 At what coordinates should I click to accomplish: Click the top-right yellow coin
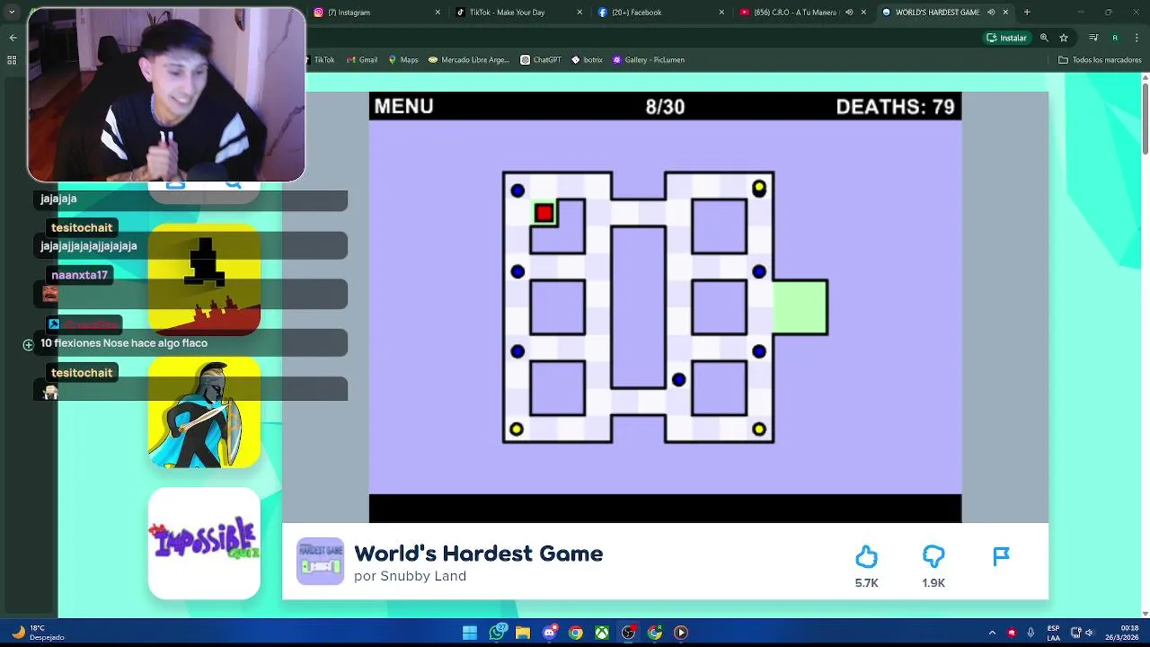tap(759, 187)
